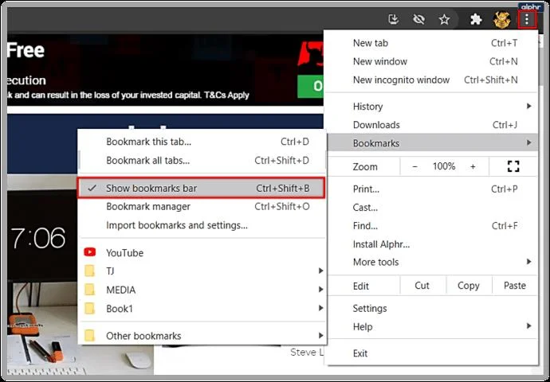This screenshot has width=550, height=382.
Task: Select Import bookmarks and settings...
Action: pyautogui.click(x=202, y=225)
